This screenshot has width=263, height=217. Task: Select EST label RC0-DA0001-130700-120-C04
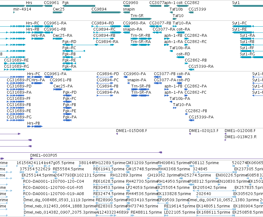(x=53, y=181)
